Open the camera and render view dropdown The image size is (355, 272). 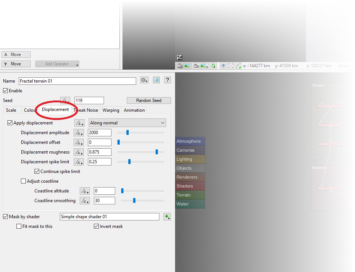coord(201,66)
